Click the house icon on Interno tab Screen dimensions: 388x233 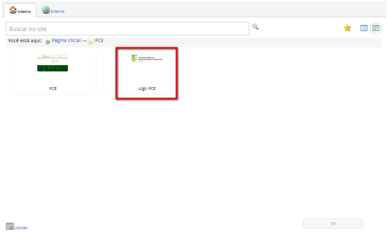point(13,10)
